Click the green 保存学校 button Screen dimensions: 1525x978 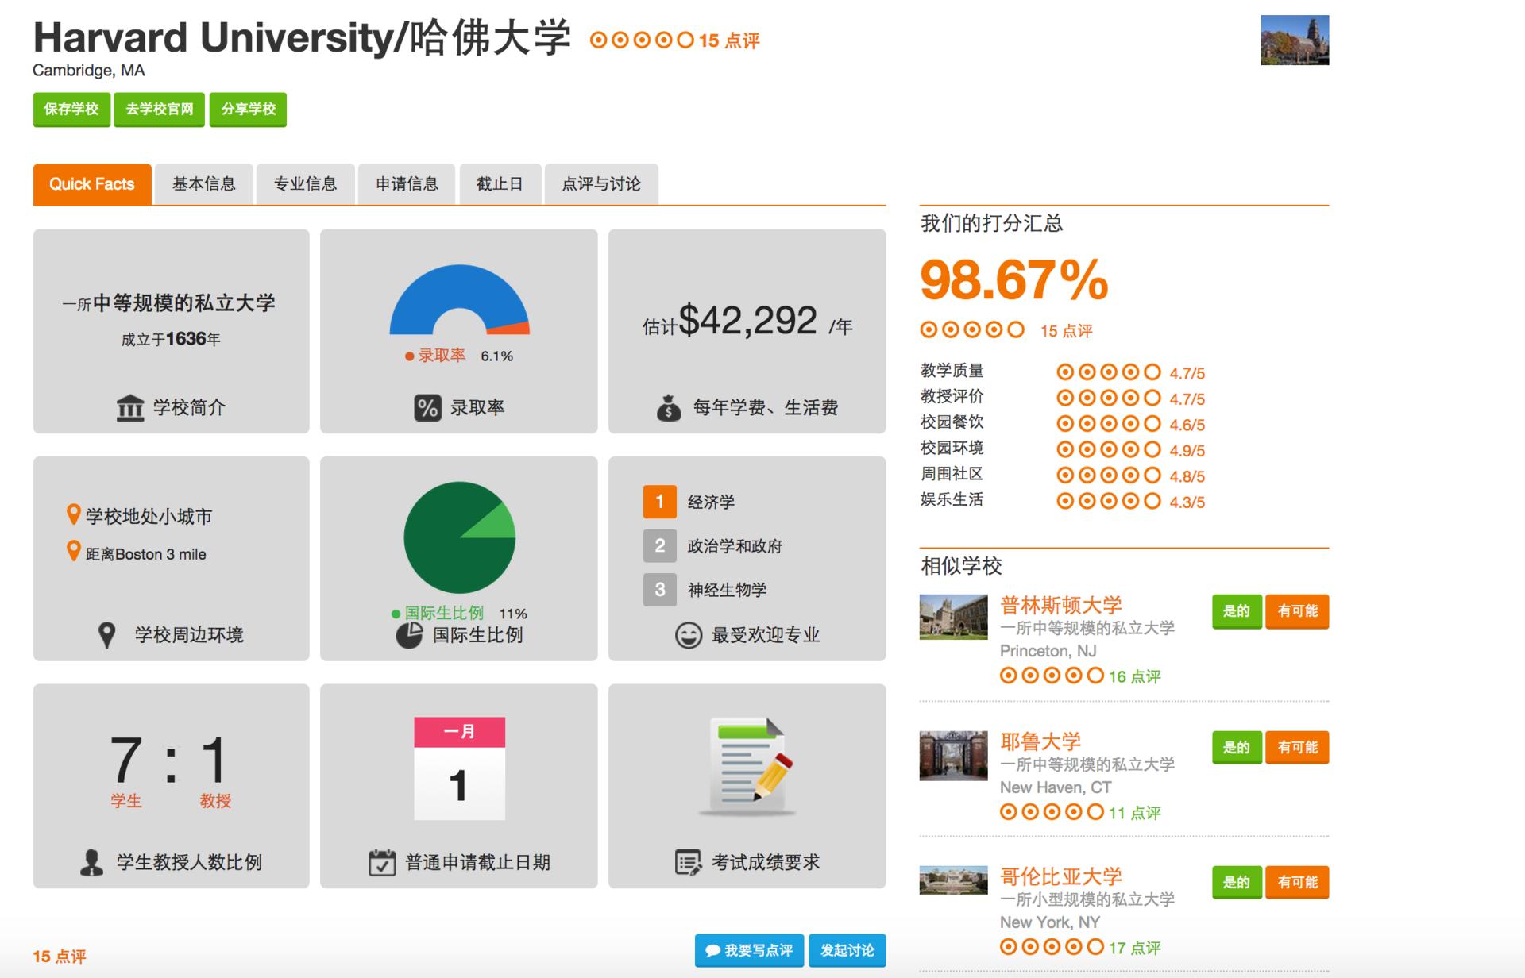point(71,110)
